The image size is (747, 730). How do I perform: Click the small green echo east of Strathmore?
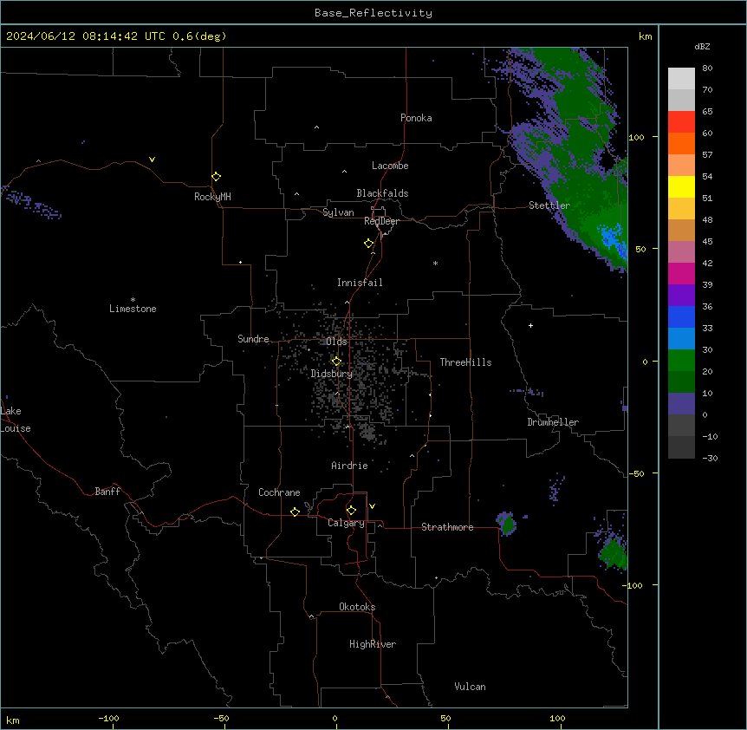click(x=507, y=525)
